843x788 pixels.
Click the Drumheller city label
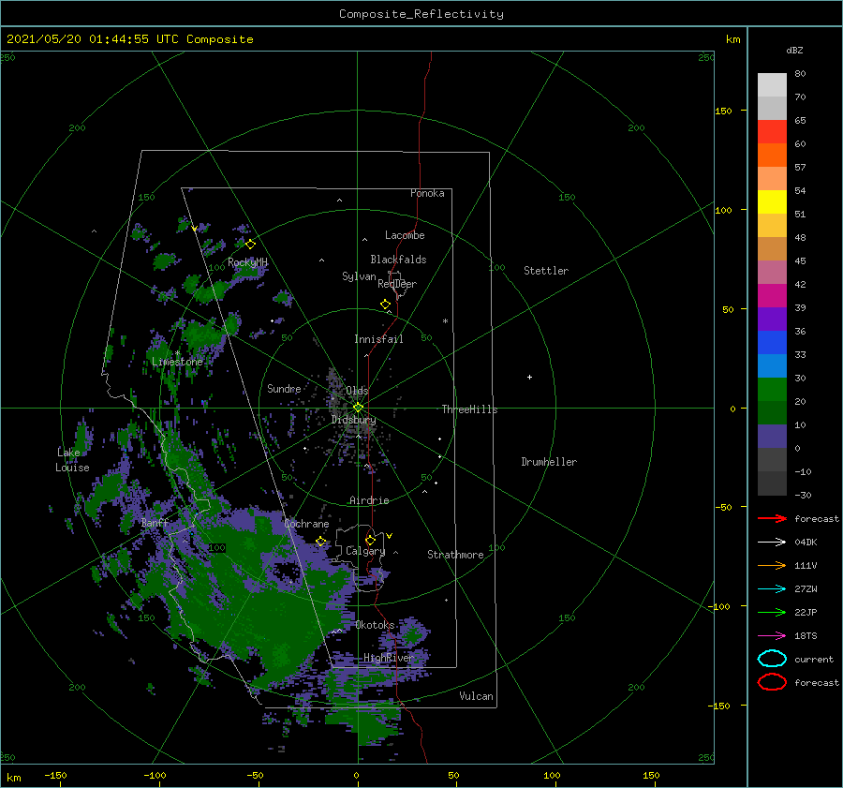click(549, 462)
